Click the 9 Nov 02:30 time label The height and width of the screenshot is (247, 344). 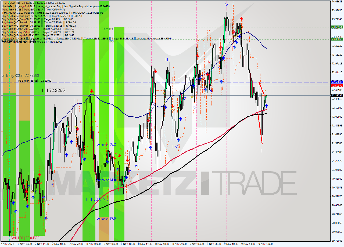pyautogui.click(x=197, y=244)
